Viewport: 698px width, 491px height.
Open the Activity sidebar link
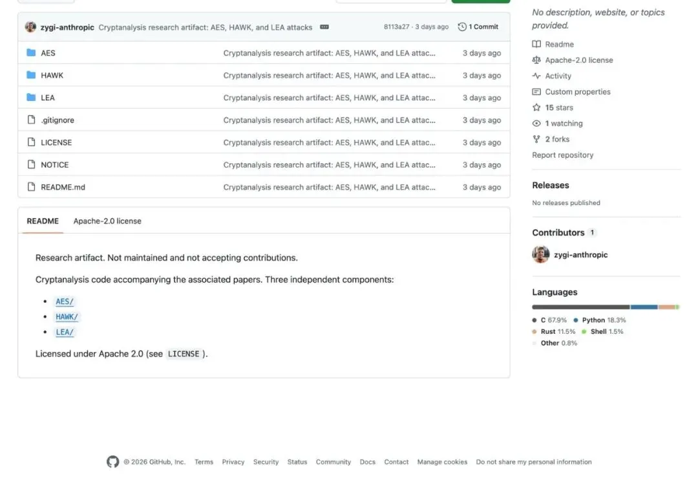[558, 76]
